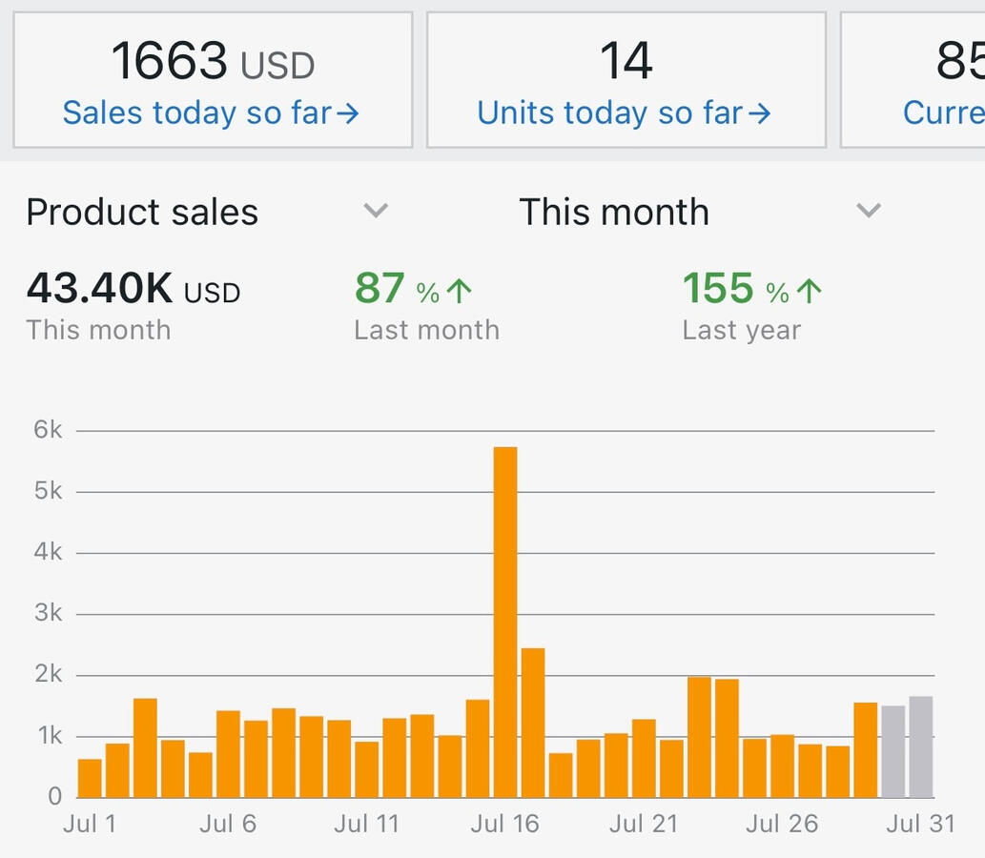The image size is (985, 858).
Task: Open the This month period dropdown chevron
Action: (x=868, y=211)
